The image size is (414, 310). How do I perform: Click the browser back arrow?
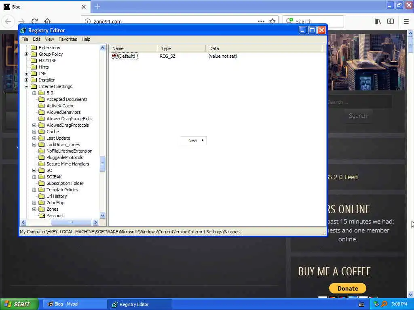(8, 21)
